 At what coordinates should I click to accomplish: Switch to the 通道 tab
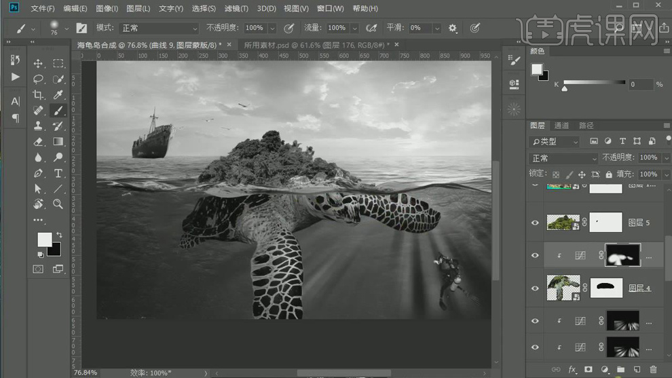(561, 126)
